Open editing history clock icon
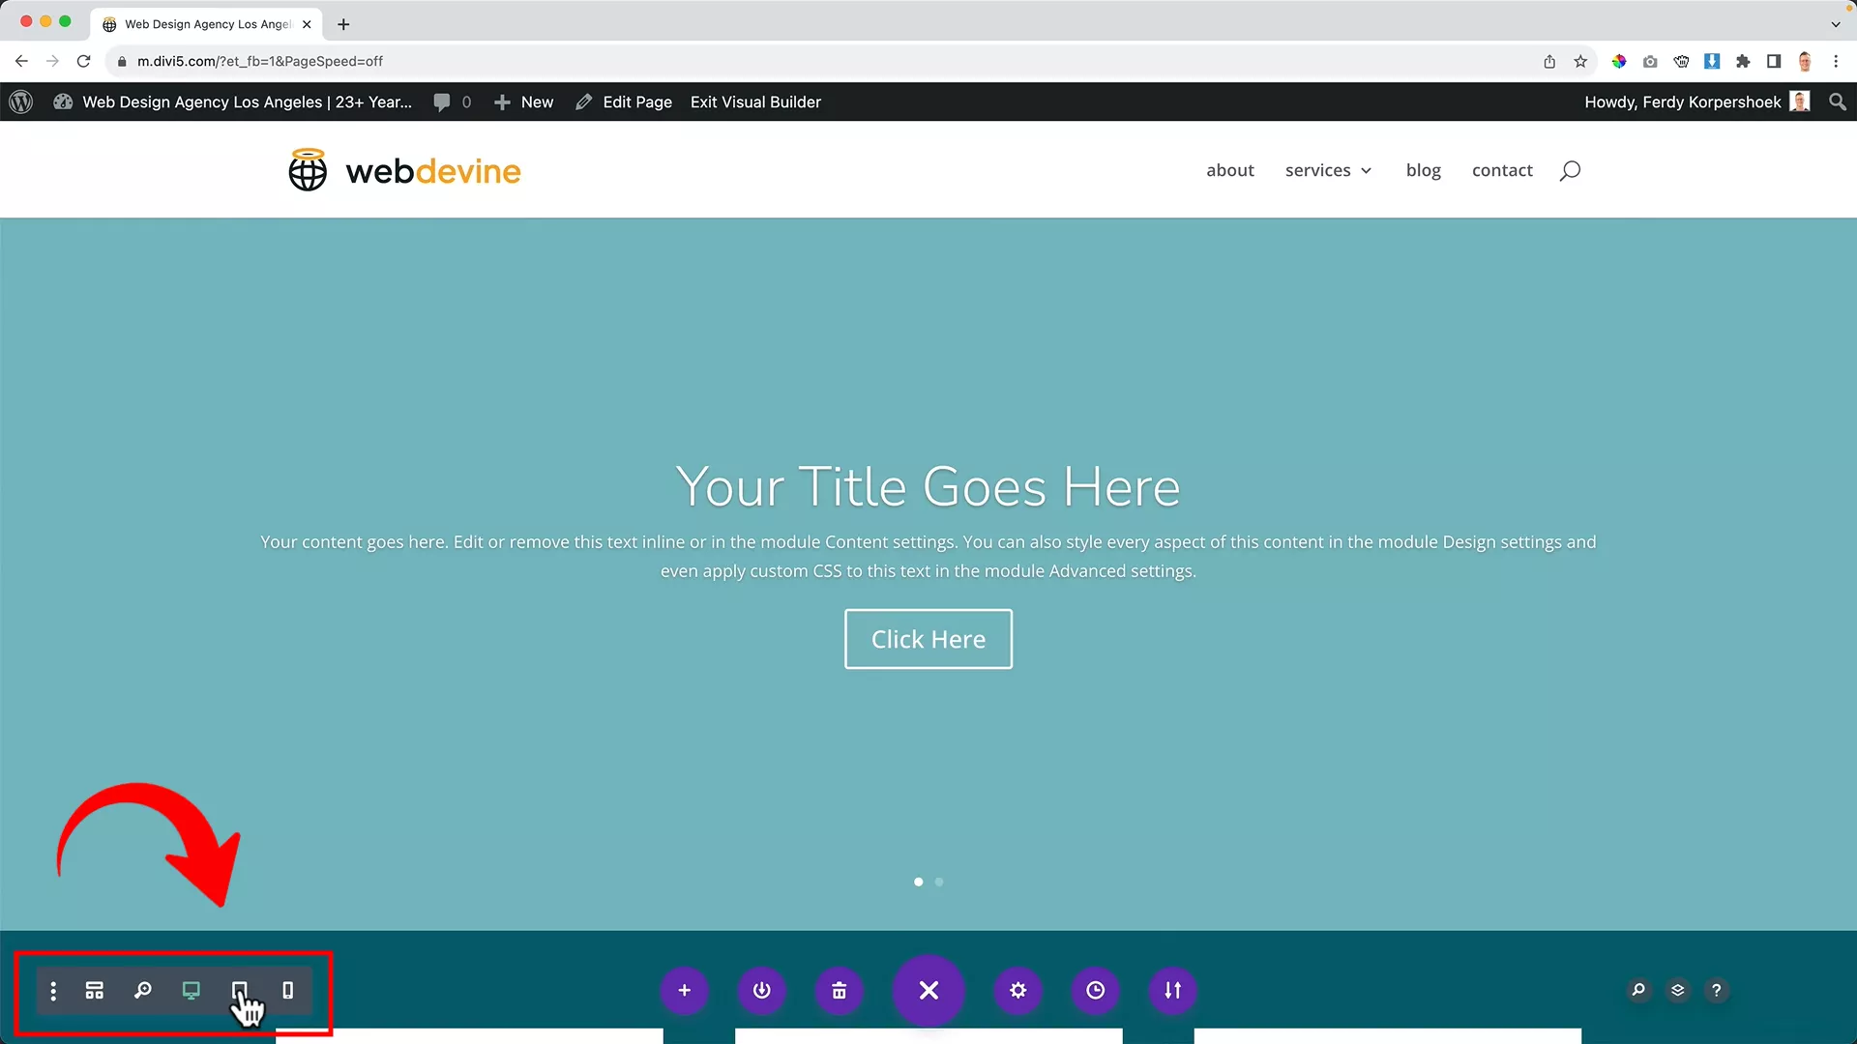Image resolution: width=1857 pixels, height=1044 pixels. [x=1095, y=990]
